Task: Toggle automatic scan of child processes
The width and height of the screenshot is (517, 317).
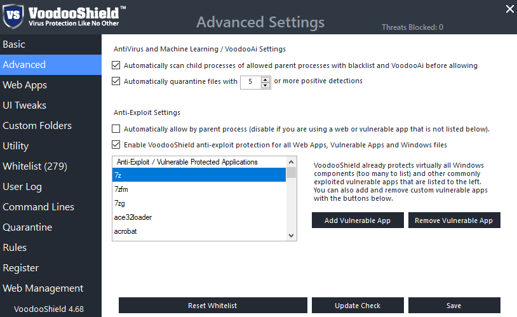Action: (116, 65)
